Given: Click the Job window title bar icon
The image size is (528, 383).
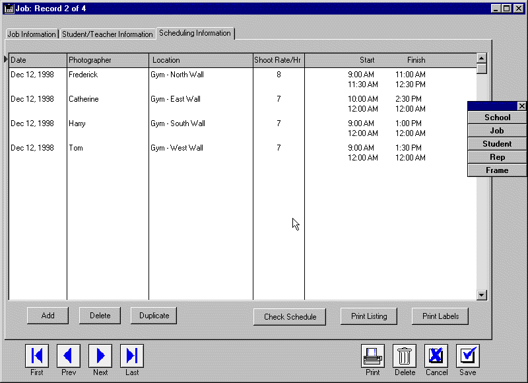Looking at the screenshot, I should (x=9, y=9).
